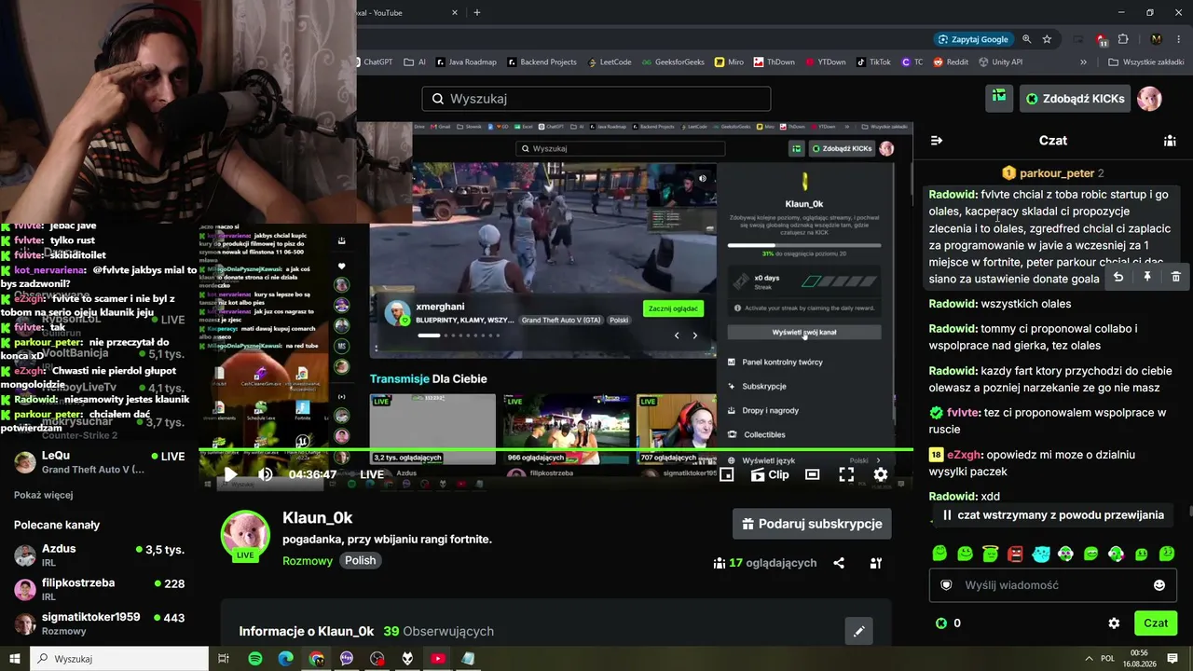
Task: Insert the cyan emote in quick row
Action: pos(1041,554)
